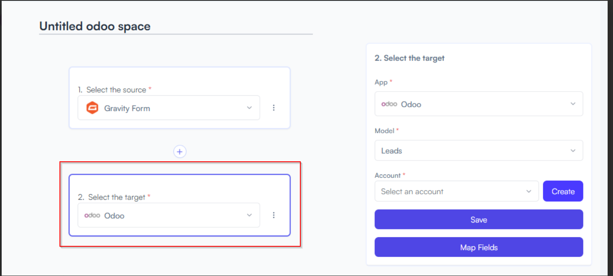The height and width of the screenshot is (276, 613).
Task: Open Map Fields
Action: [479, 247]
